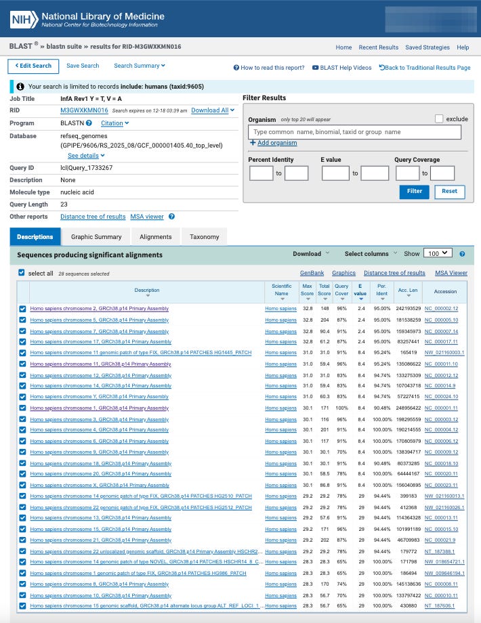This screenshot has height=623, width=481.
Task: Click the blue Filter button
Action: (x=414, y=192)
